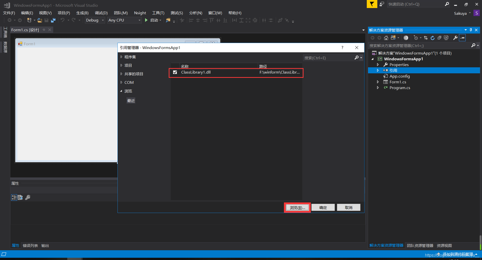Collapse the WindowsFormsApp1 project node
This screenshot has width=482, height=260.
[x=373, y=59]
